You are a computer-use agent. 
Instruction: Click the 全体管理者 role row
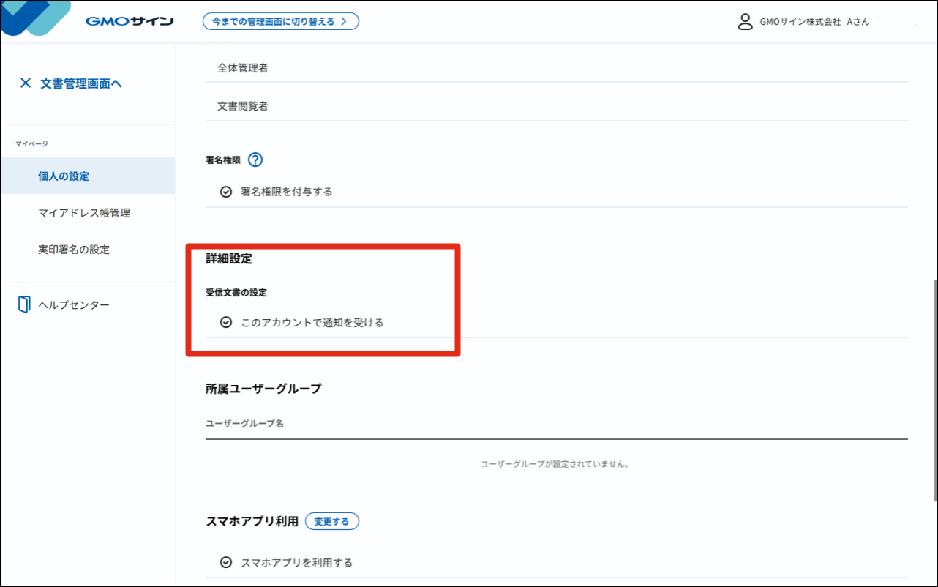[243, 68]
